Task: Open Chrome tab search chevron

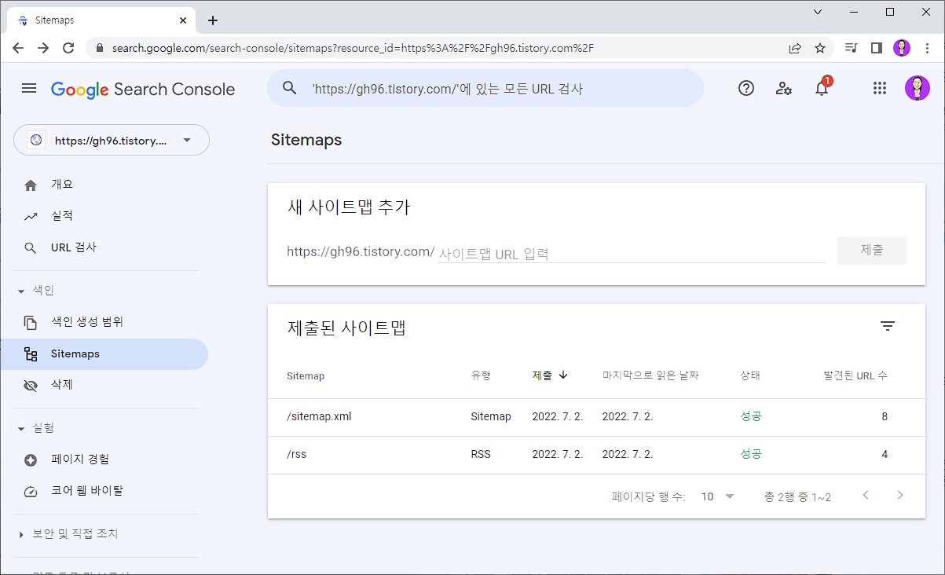Action: [818, 12]
